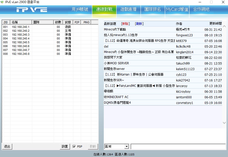This screenshot has height=157, width=228.
Task: Sort the list by PING column header
Action: (x=86, y=22)
